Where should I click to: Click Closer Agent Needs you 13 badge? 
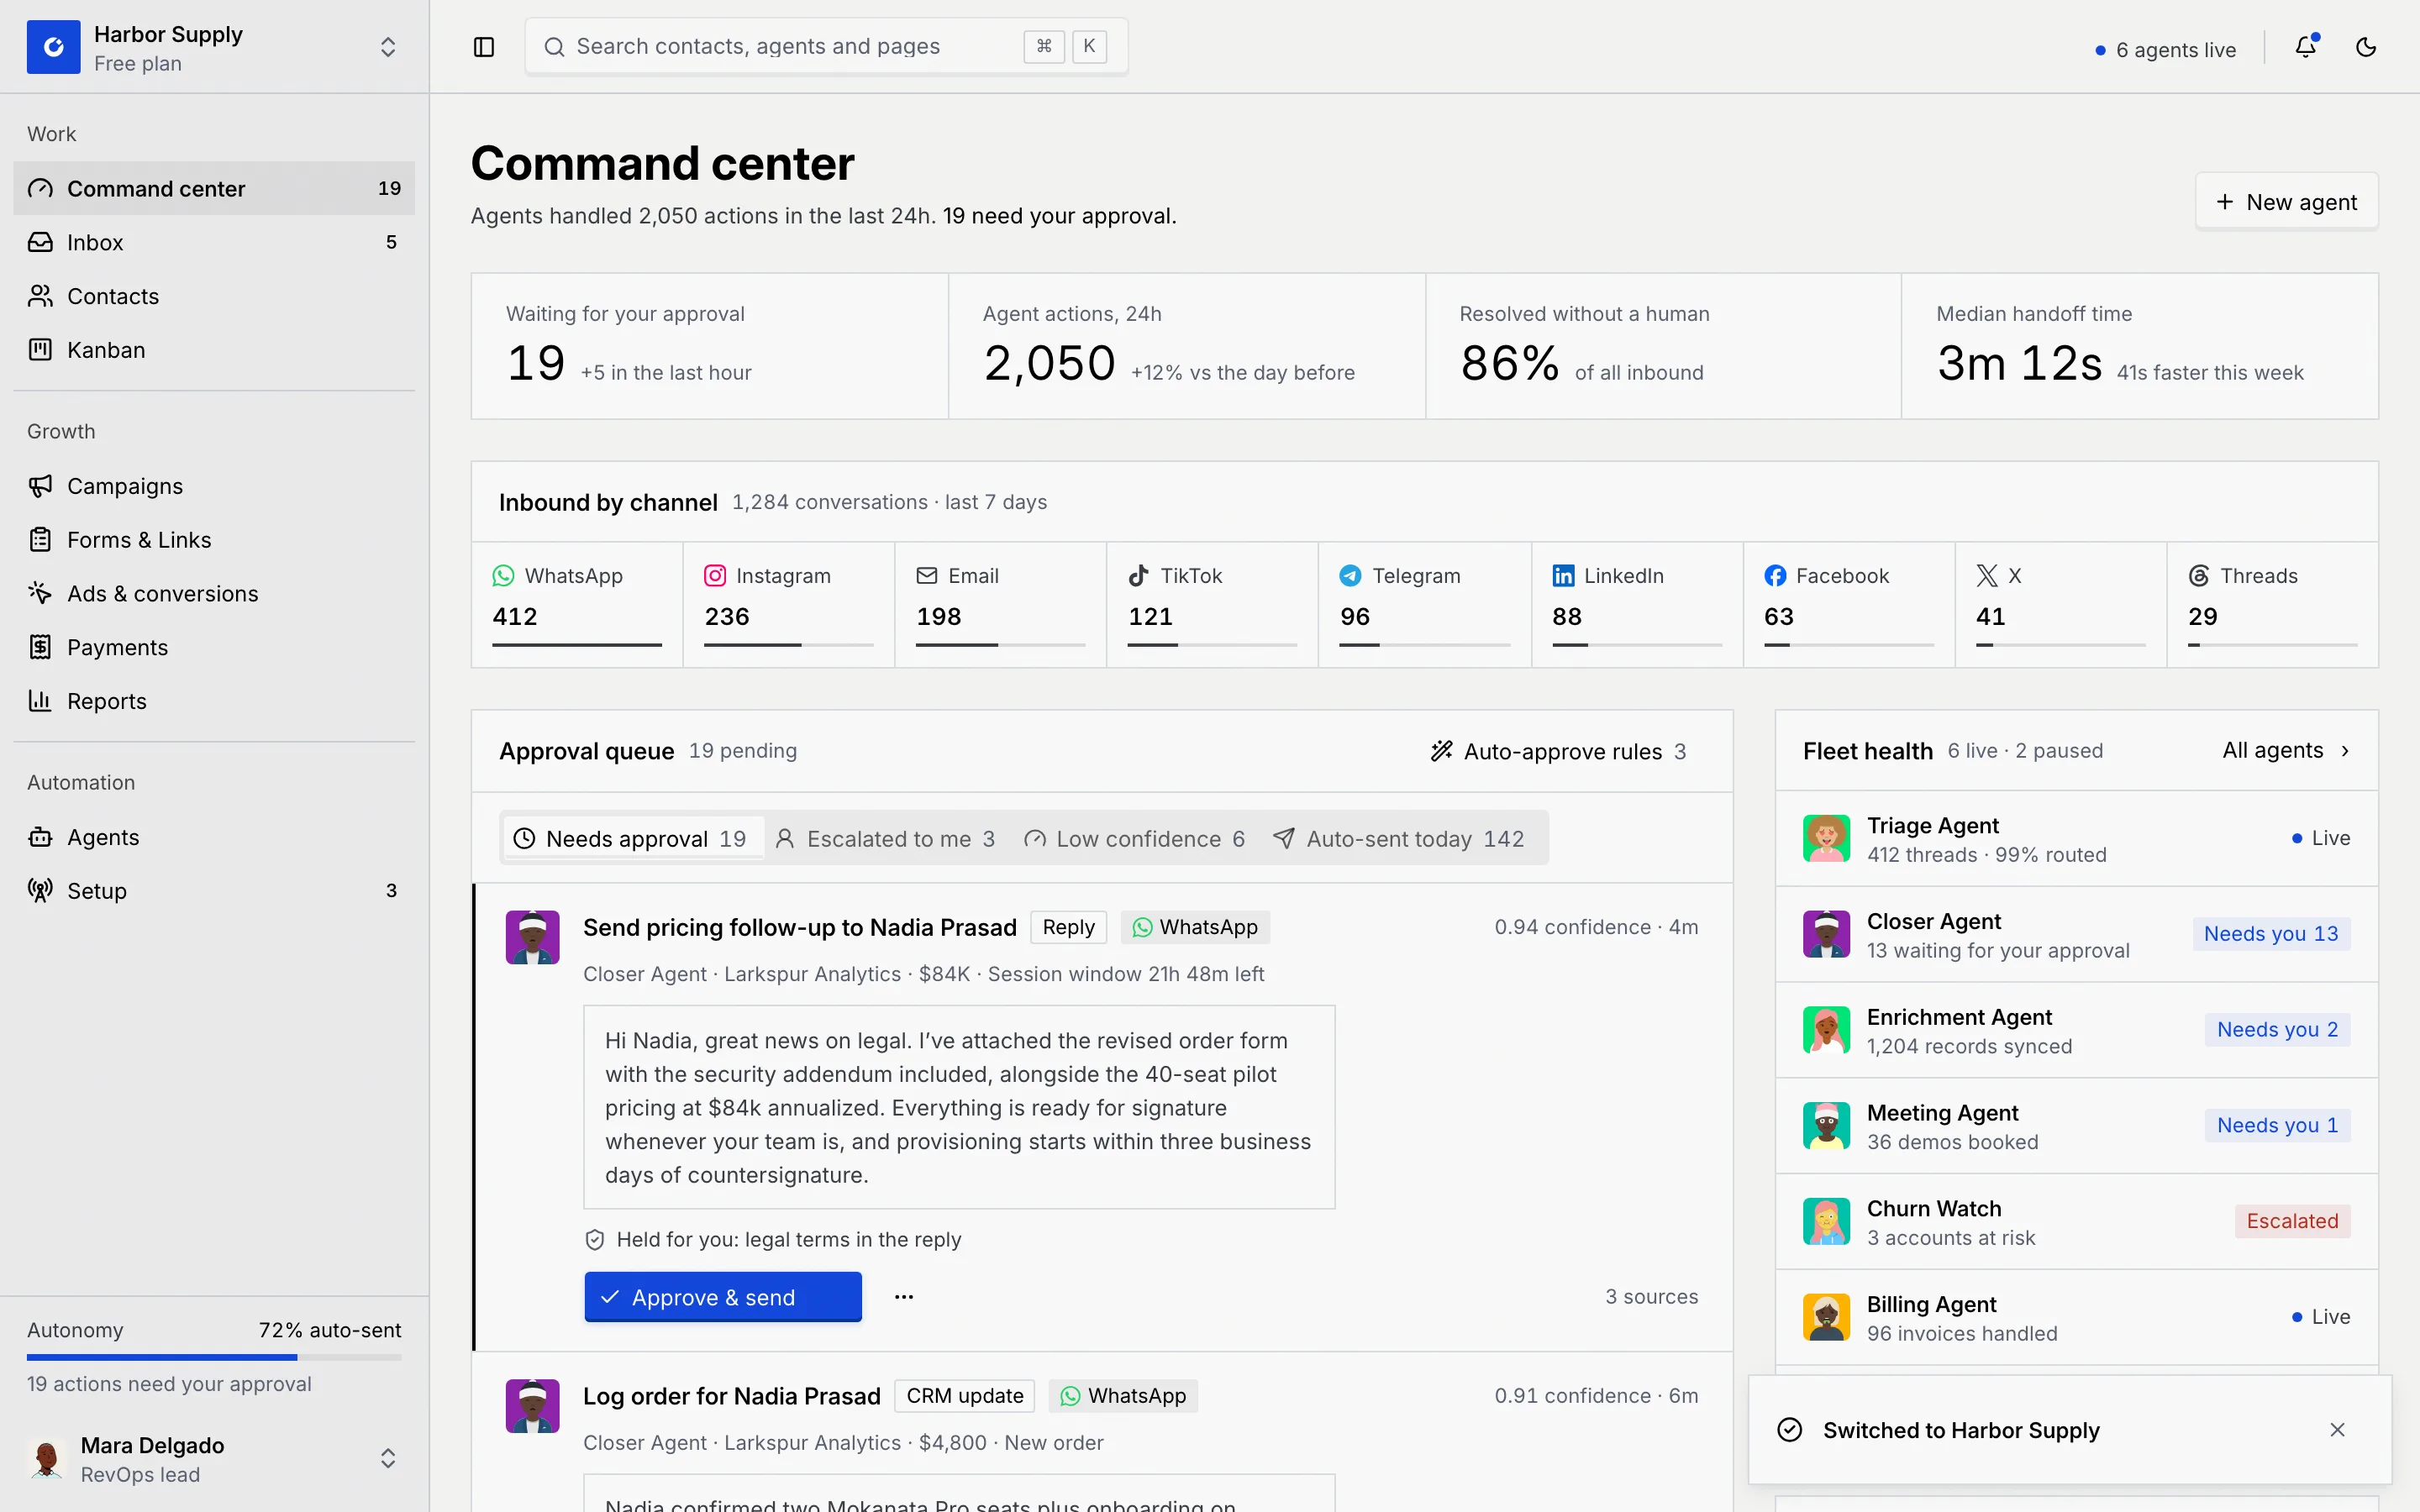(2271, 934)
